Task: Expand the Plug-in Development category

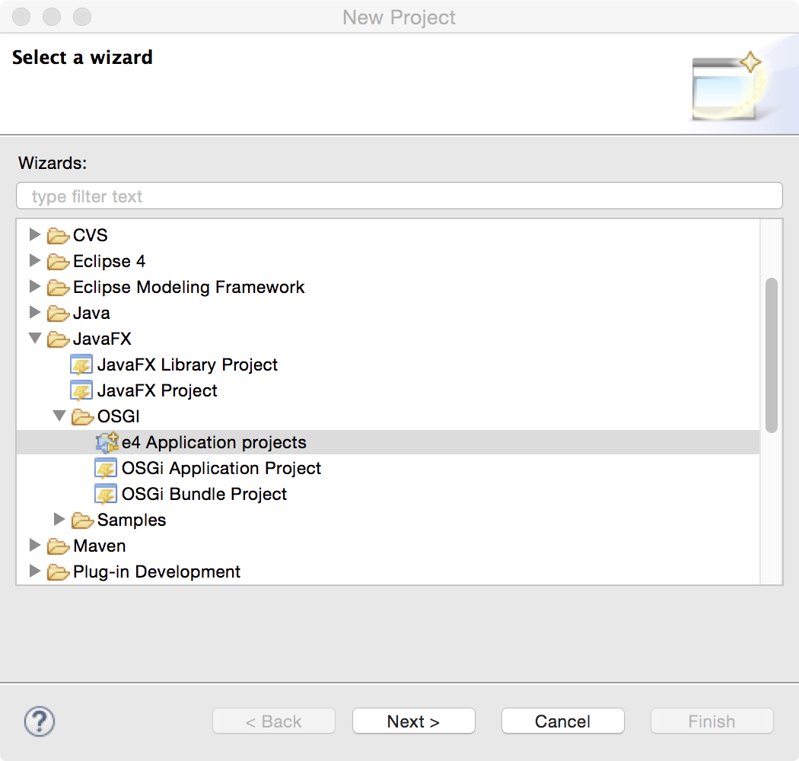Action: [34, 572]
